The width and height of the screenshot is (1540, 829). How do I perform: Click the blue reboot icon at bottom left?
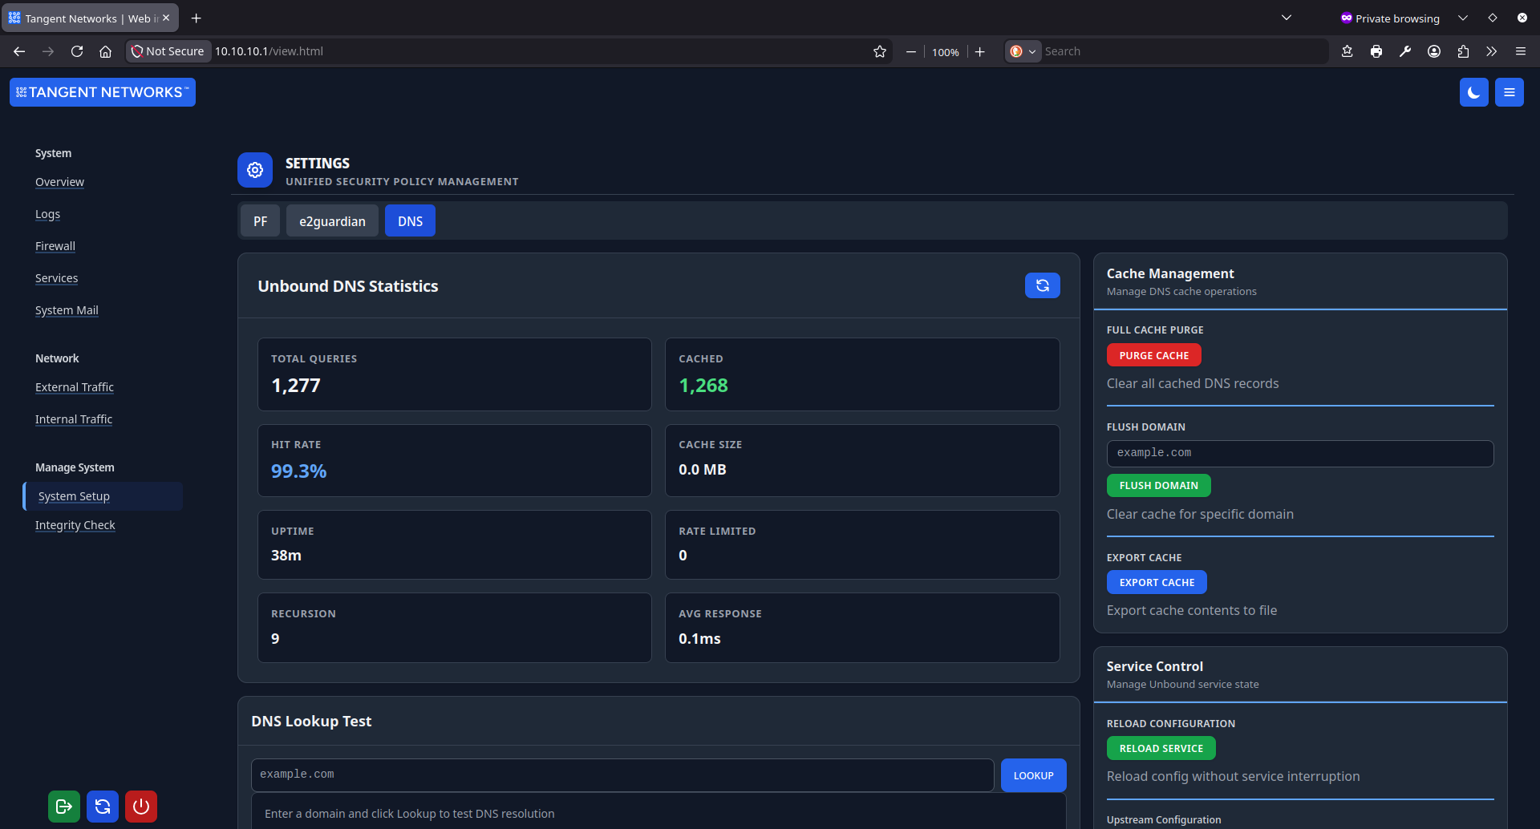[102, 807]
